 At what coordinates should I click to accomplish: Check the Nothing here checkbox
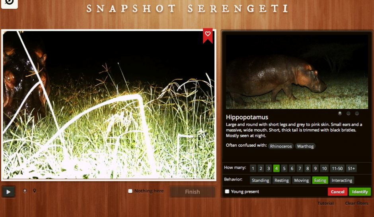pos(131,191)
